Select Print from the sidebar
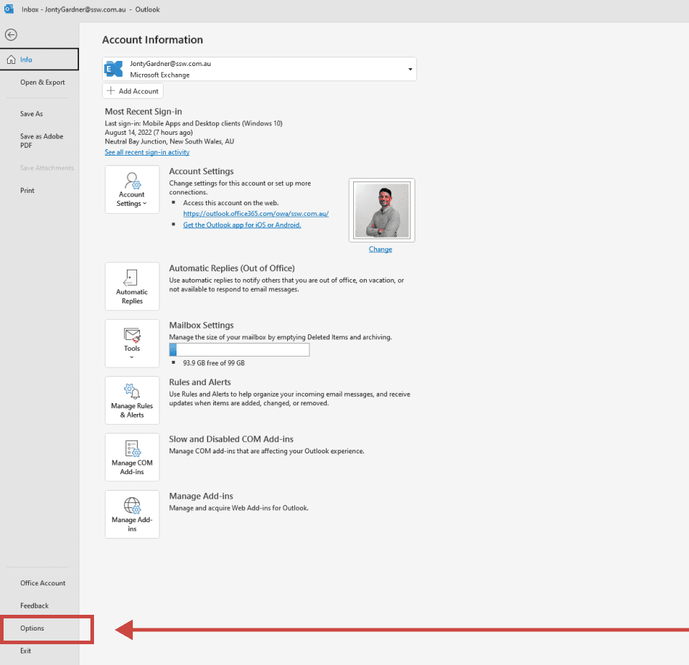The height and width of the screenshot is (665, 689). (27, 190)
